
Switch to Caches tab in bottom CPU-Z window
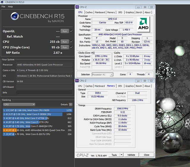89,86
